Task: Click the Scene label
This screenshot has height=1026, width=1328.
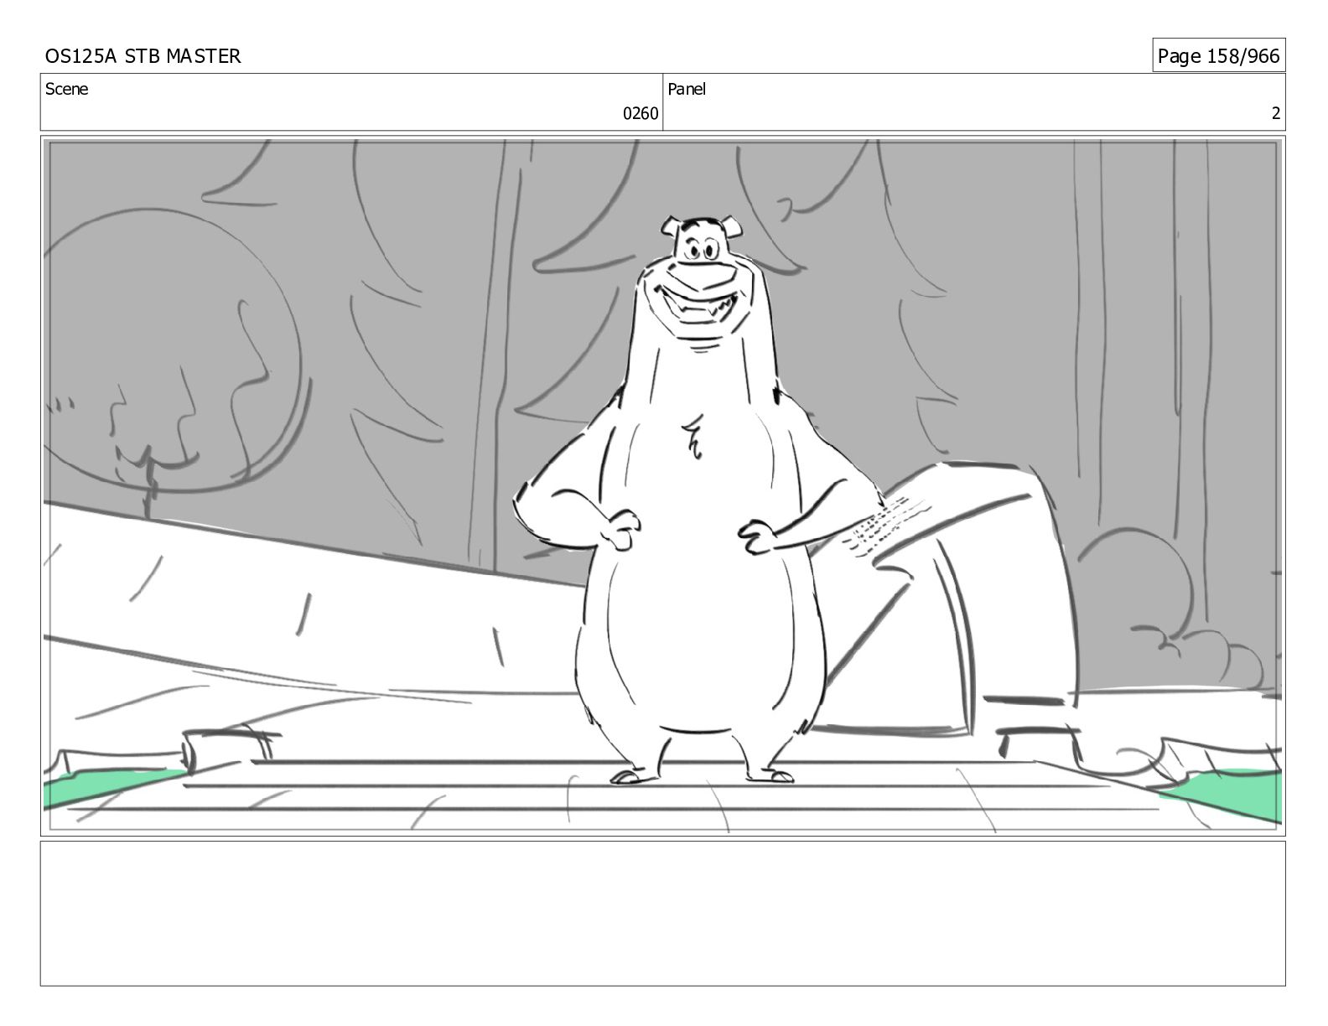Action: point(66,89)
